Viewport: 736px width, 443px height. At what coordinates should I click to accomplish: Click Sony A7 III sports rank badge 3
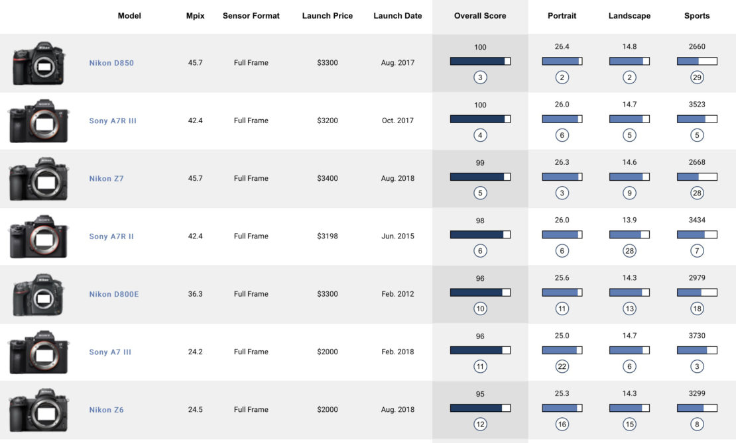(697, 366)
